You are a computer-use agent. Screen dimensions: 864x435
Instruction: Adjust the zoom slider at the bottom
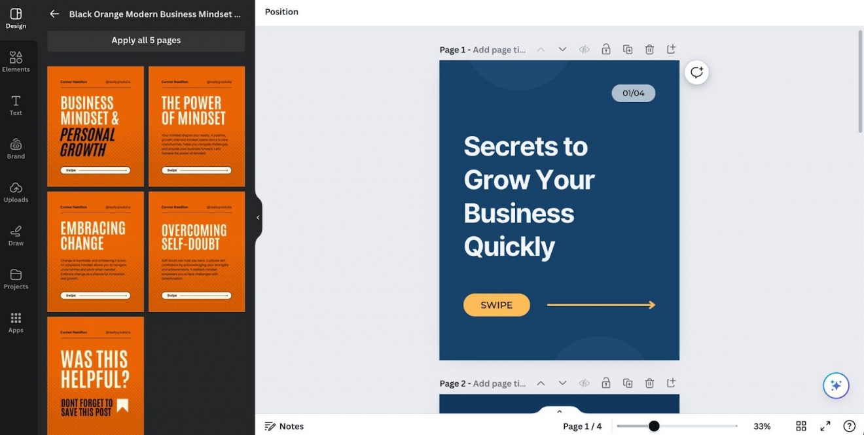pos(653,426)
